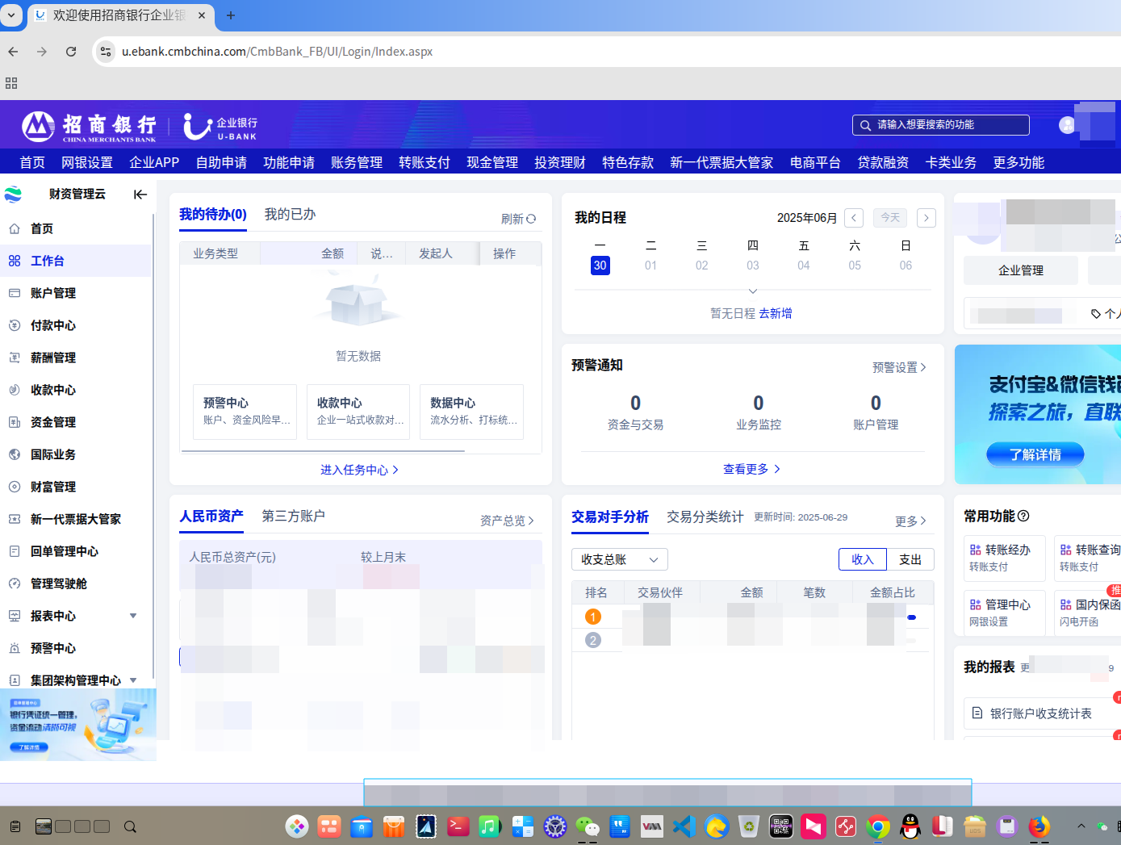Open QQ penguin icon in taskbar

[910, 826]
